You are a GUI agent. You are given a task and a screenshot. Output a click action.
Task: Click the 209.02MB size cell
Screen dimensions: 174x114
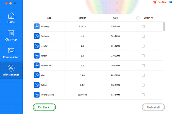click(x=115, y=75)
